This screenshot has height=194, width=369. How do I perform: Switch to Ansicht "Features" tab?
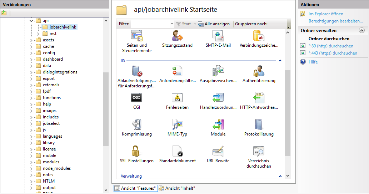coord(135,188)
